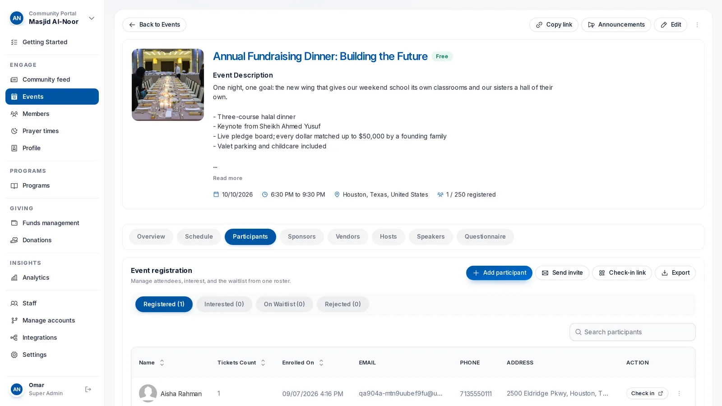This screenshot has height=406, width=722.
Task: Open the Questionnaire tab
Action: coord(485,237)
